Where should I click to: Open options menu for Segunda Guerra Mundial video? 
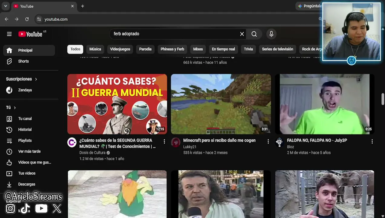164,141
